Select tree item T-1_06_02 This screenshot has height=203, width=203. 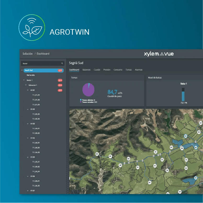(x=36, y=186)
